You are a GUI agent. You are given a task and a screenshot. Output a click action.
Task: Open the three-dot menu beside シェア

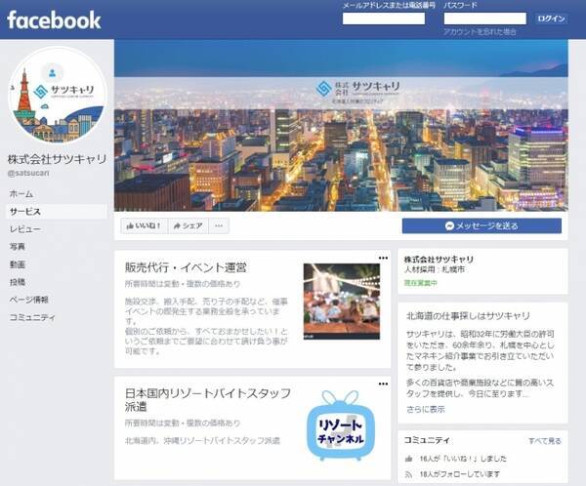coord(219,225)
